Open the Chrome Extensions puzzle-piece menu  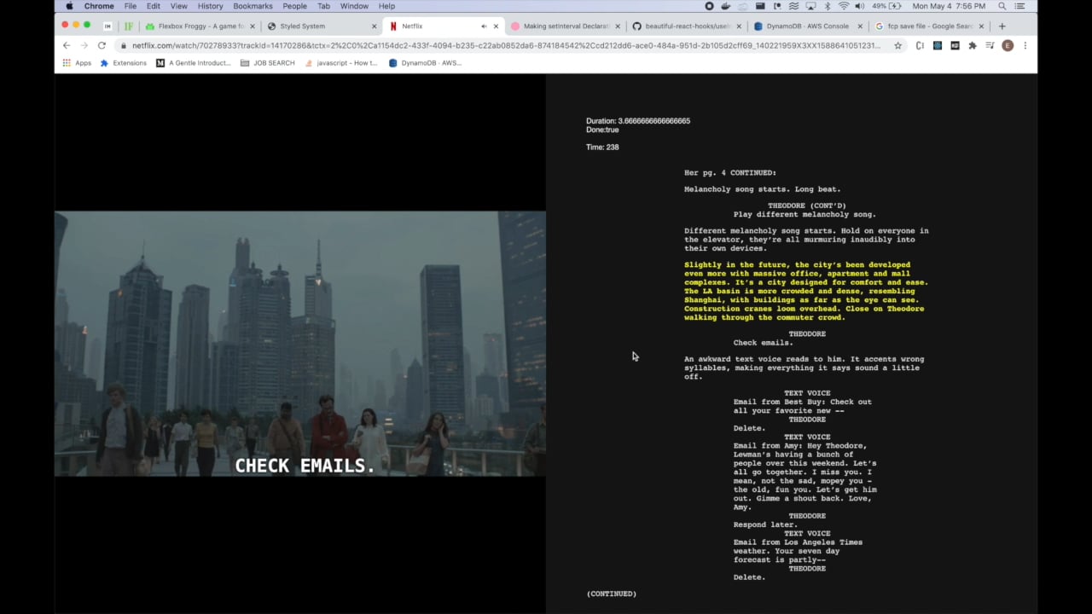click(x=972, y=45)
